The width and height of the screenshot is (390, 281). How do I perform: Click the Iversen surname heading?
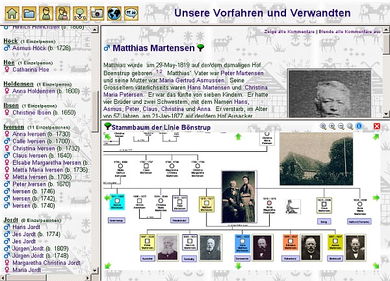[14, 127]
